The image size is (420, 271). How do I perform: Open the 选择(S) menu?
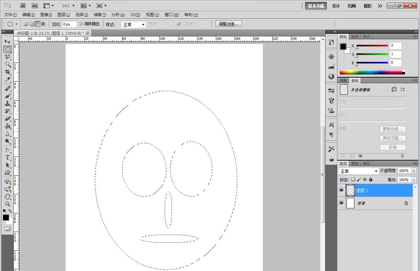tap(82, 15)
